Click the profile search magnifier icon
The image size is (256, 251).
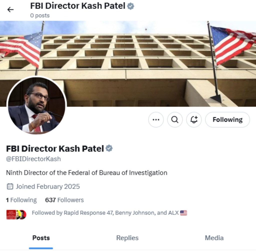click(175, 120)
